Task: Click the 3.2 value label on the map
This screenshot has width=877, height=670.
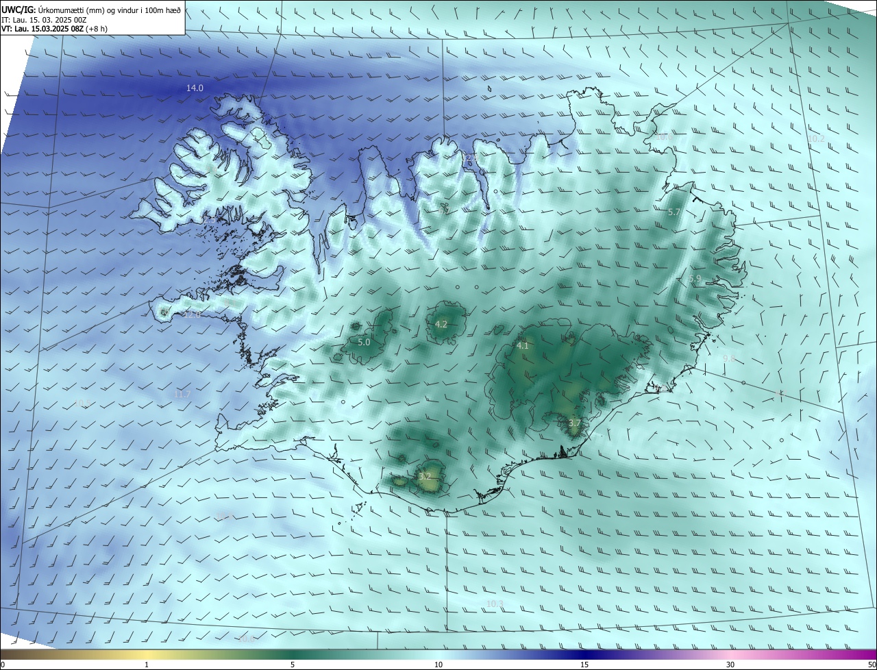Action: tap(425, 476)
